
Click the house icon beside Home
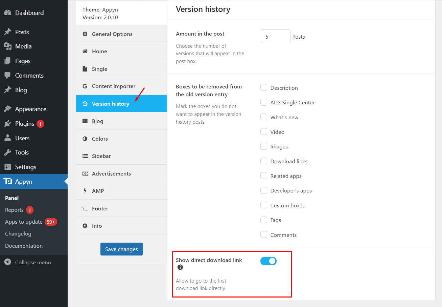click(85, 51)
